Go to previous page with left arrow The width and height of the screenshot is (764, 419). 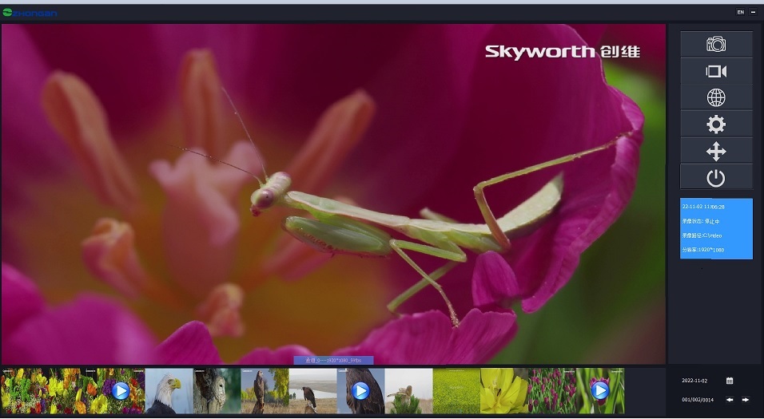(730, 399)
